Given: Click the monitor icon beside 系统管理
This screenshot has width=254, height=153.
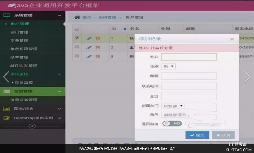Looking at the screenshot, I should click(7, 15).
